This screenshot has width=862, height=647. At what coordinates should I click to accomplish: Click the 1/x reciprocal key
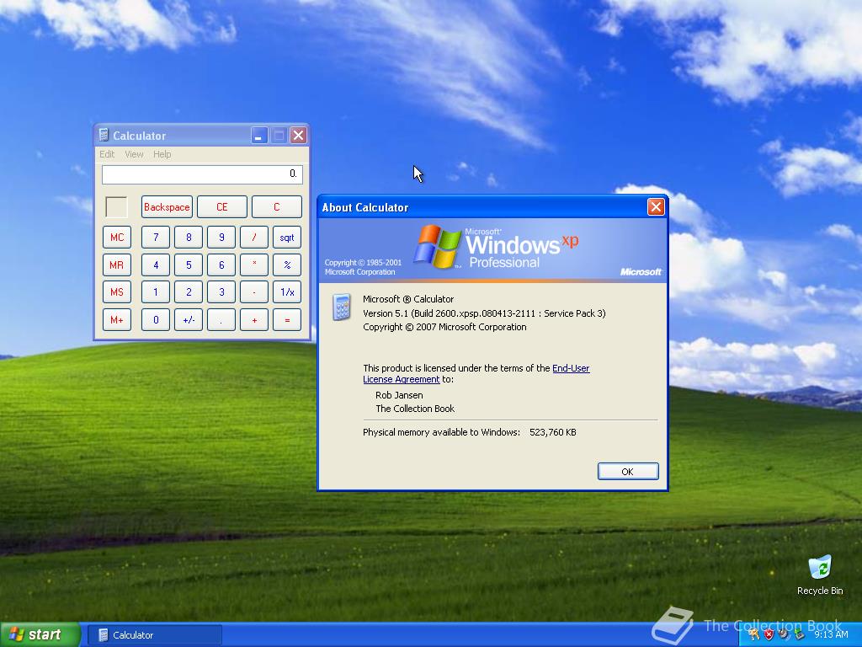(287, 292)
